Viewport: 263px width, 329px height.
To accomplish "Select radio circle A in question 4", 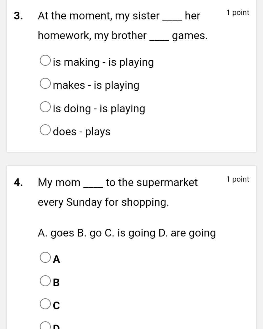I will pos(45,258).
